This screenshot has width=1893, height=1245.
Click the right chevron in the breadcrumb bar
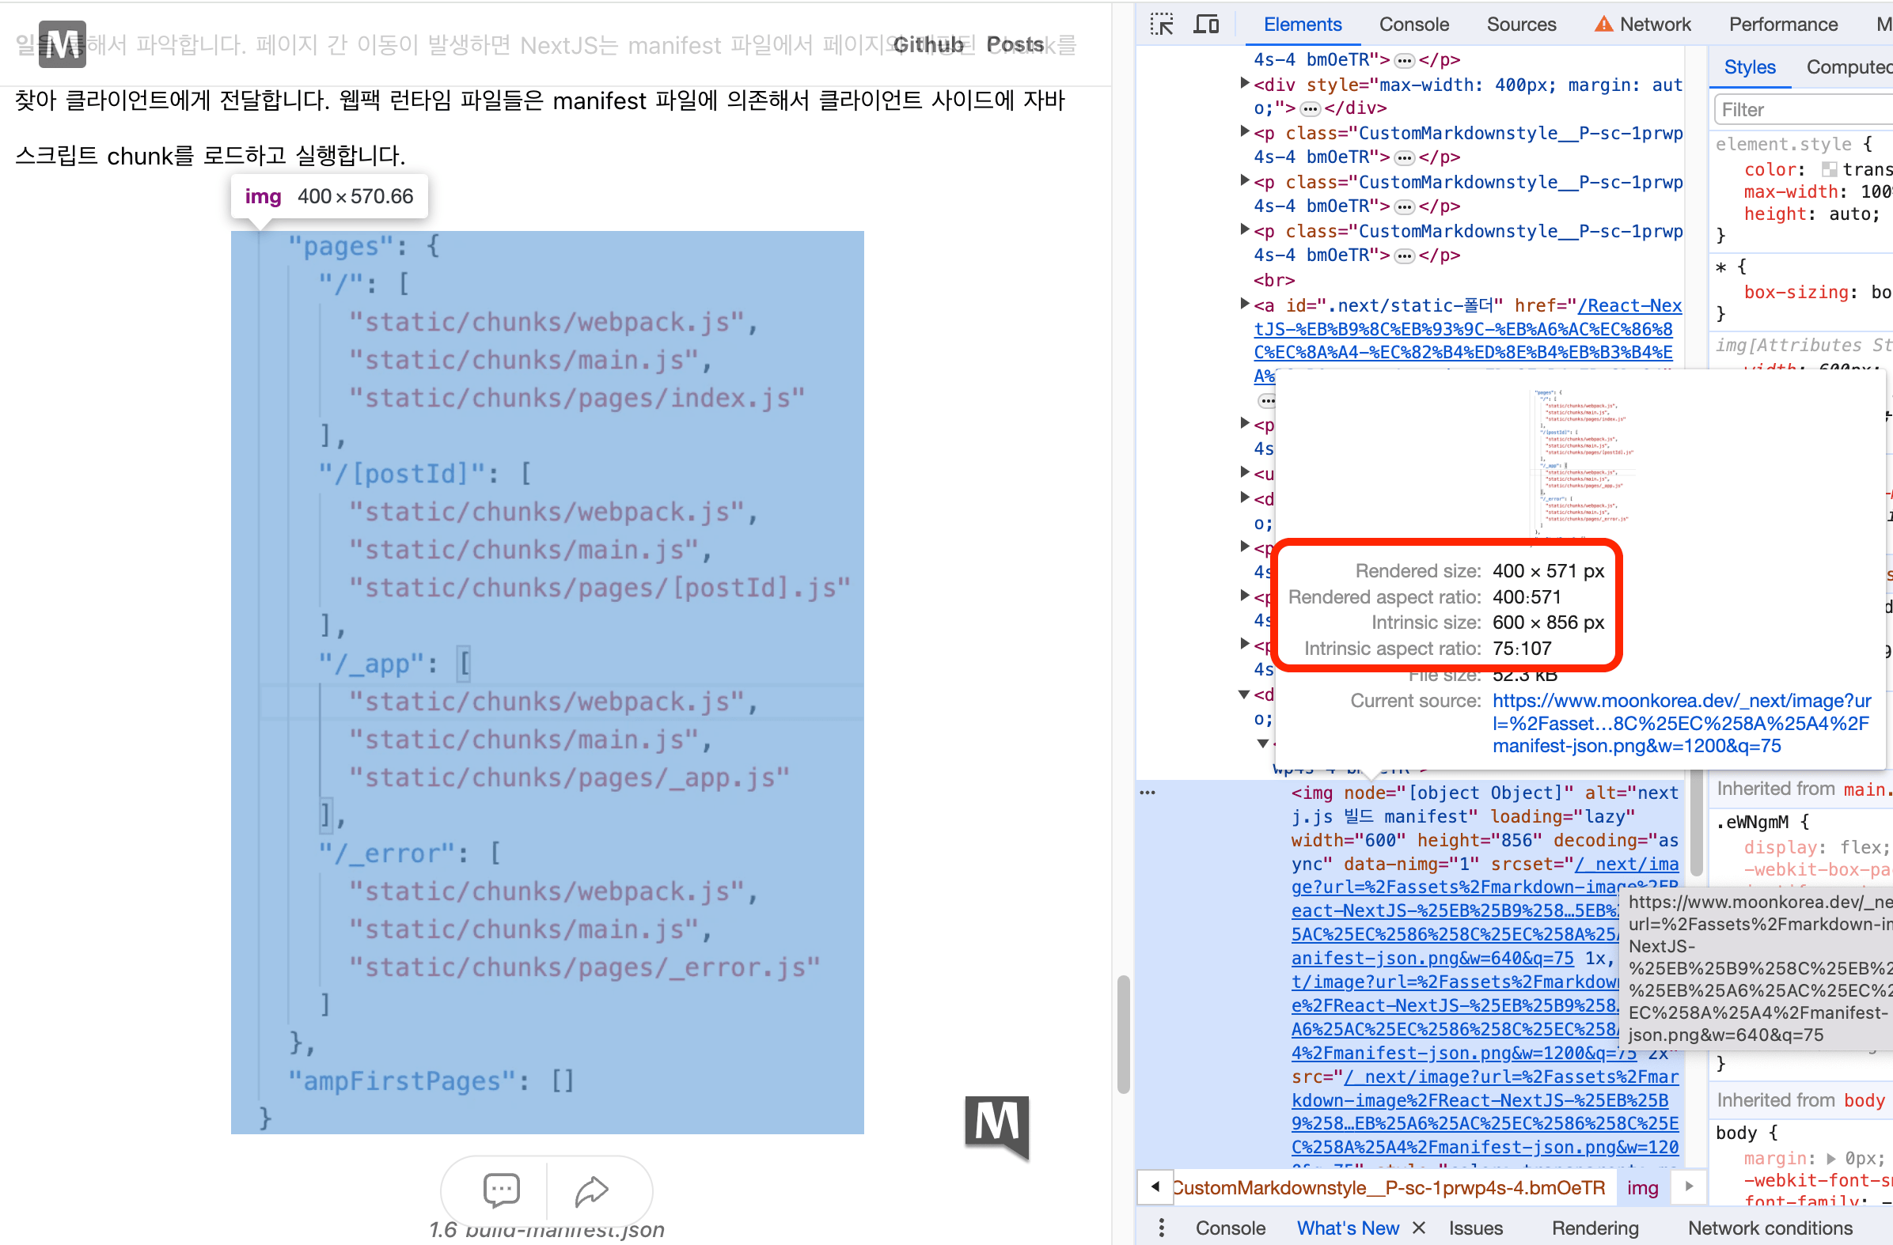click(x=1689, y=1187)
